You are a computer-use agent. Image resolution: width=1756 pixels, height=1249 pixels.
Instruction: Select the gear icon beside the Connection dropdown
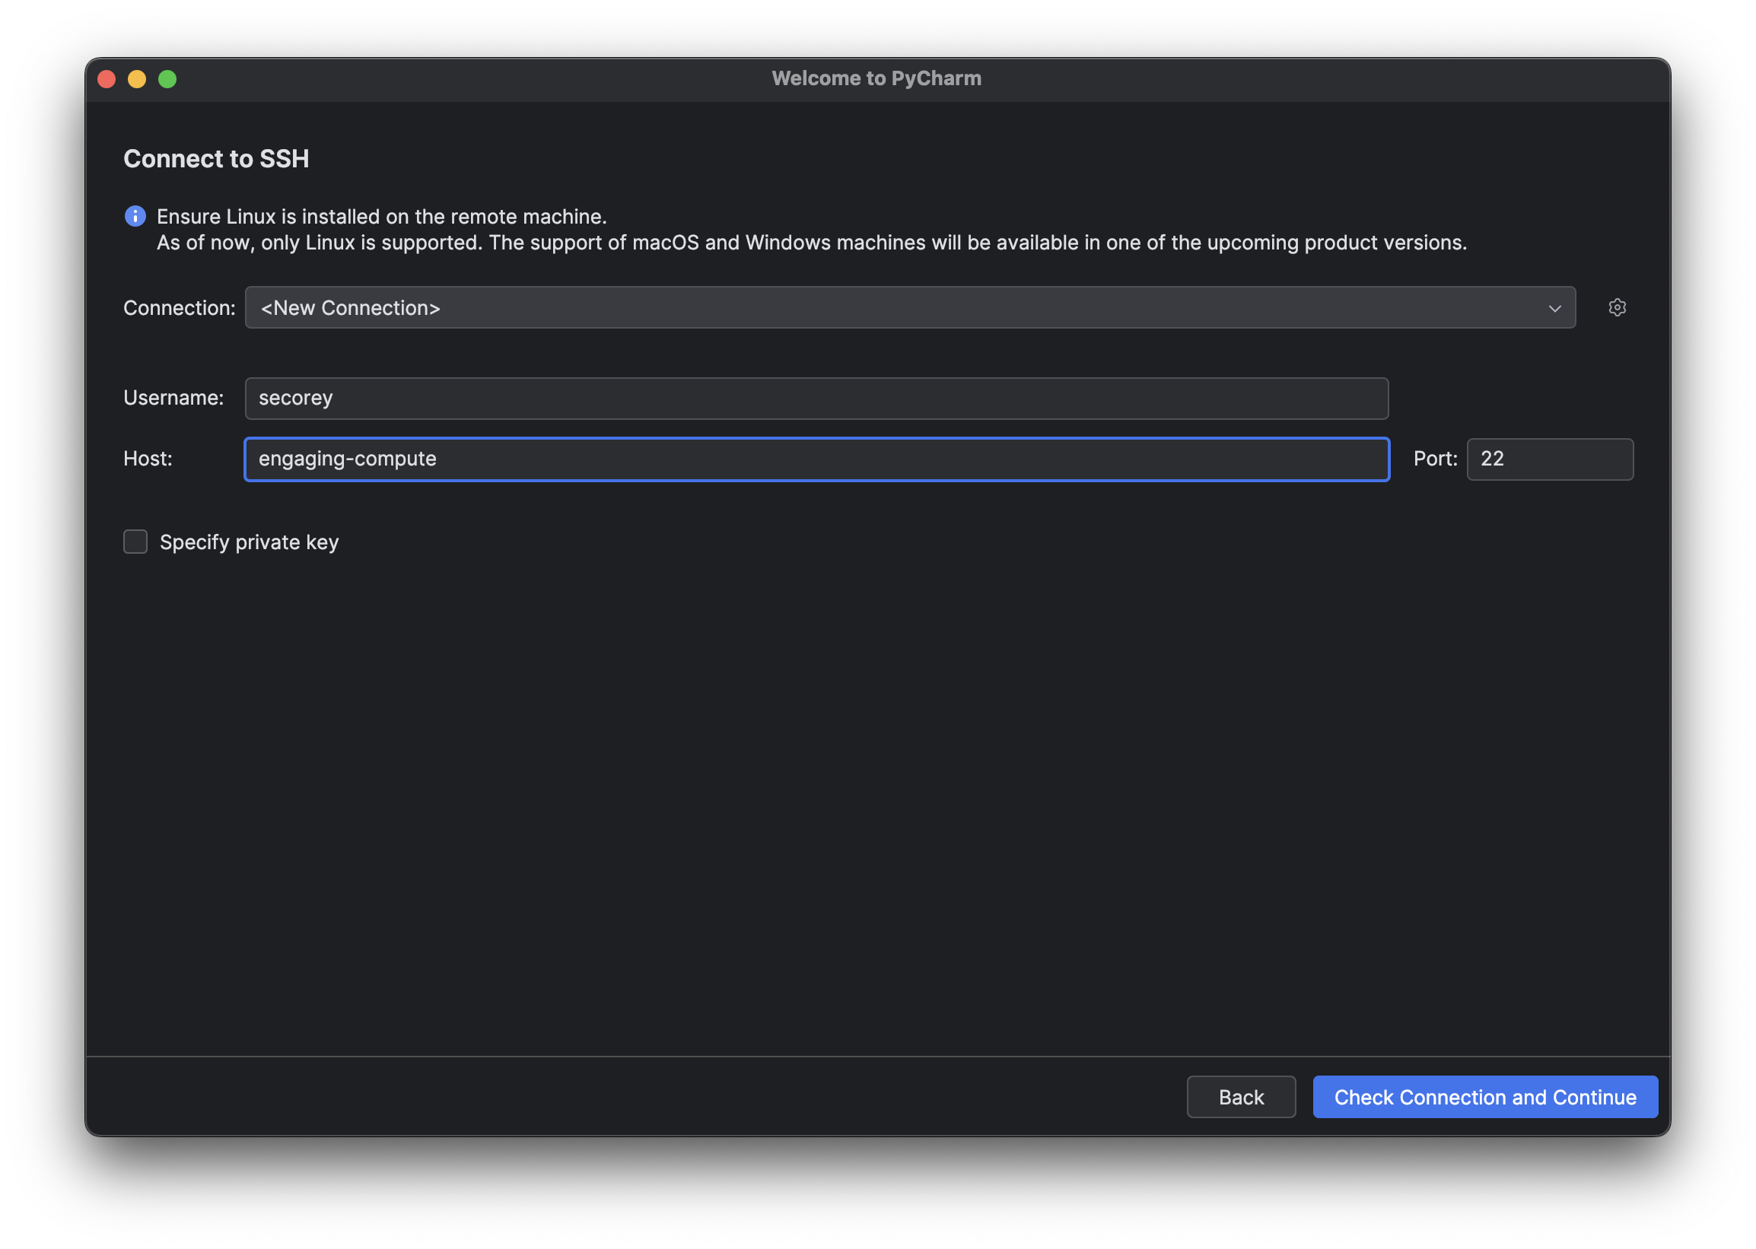click(1618, 307)
